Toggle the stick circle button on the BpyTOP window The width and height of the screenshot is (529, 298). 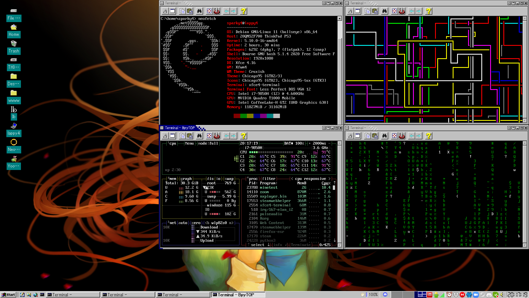[x=324, y=128]
